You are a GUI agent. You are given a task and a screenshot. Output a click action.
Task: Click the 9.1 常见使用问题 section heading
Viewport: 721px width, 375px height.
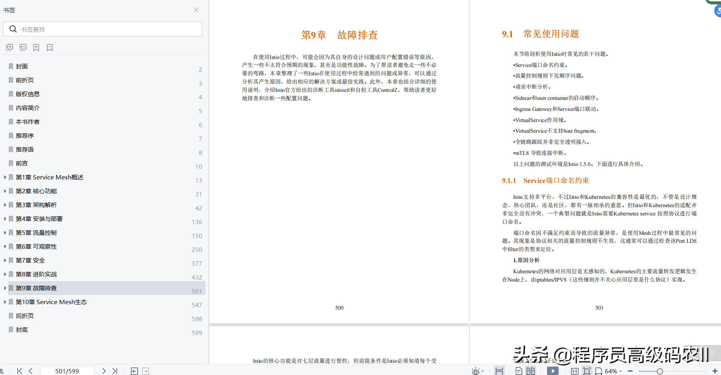point(541,34)
